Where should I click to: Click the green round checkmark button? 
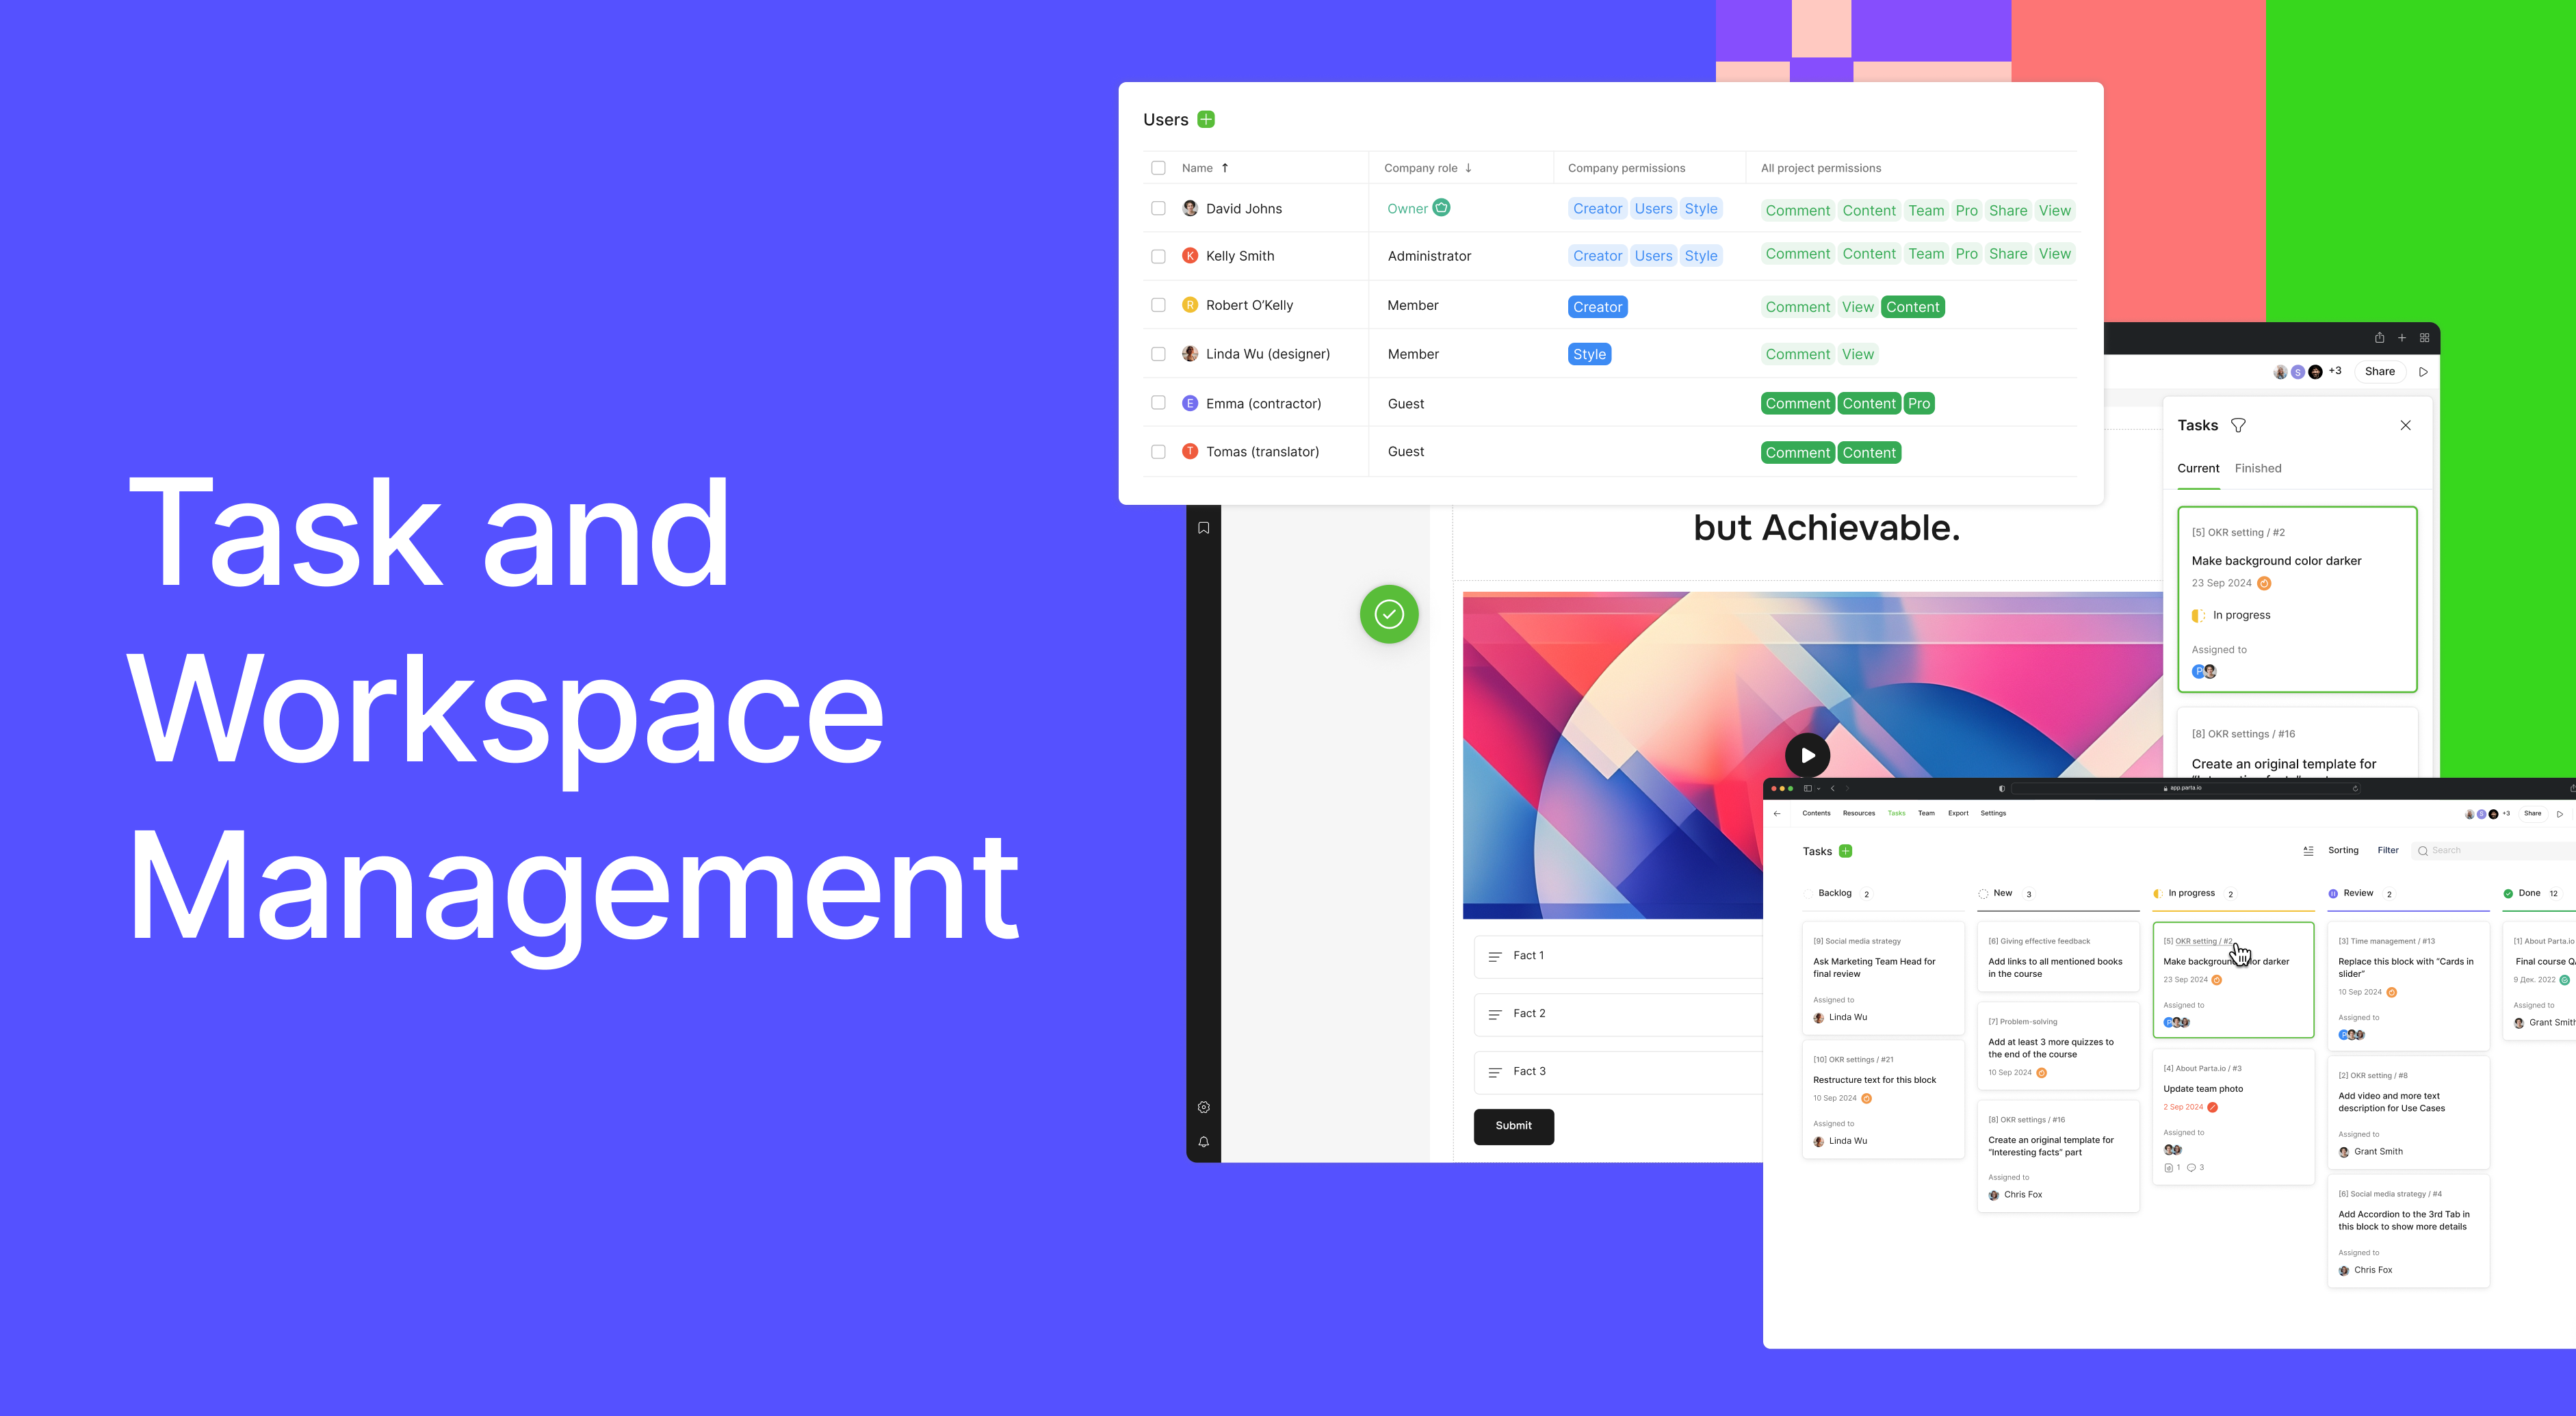point(1389,614)
